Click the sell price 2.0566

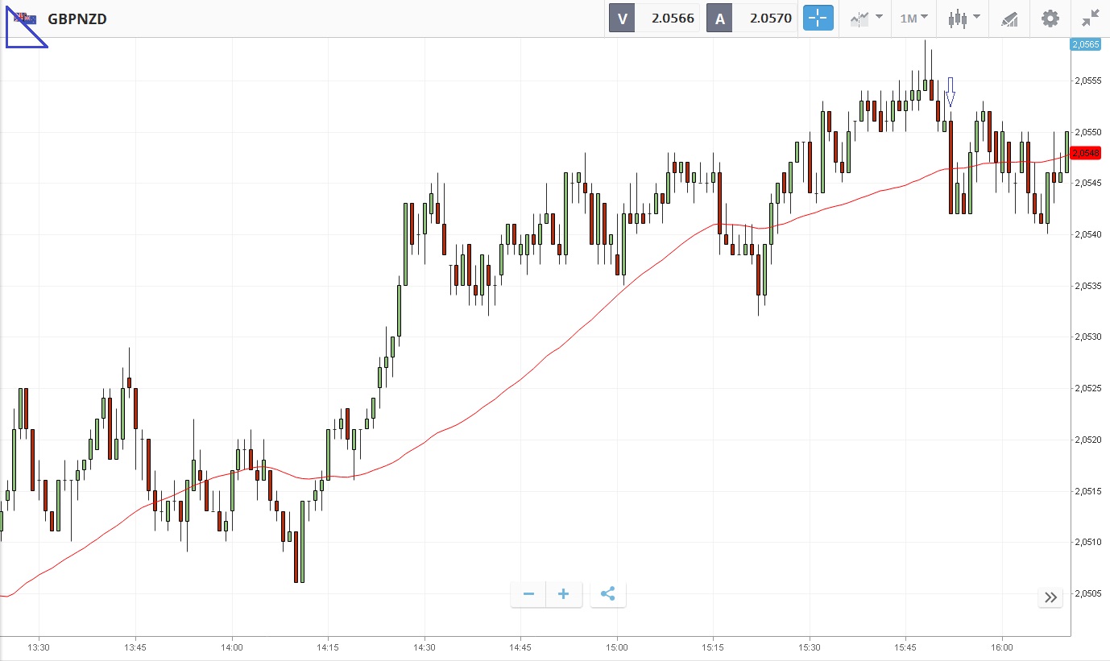click(673, 18)
